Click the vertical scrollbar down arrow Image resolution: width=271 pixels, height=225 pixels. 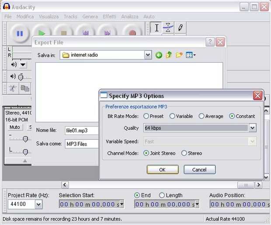(x=266, y=177)
